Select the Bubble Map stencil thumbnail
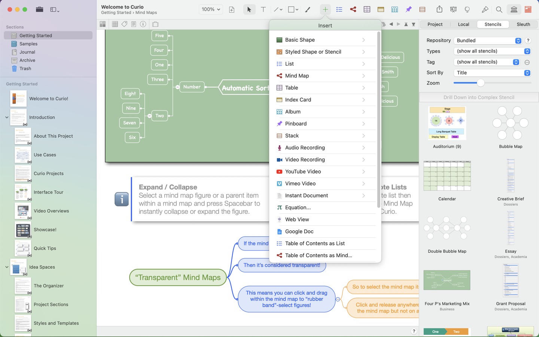Viewport: 539px width, 337px height. coord(510,123)
